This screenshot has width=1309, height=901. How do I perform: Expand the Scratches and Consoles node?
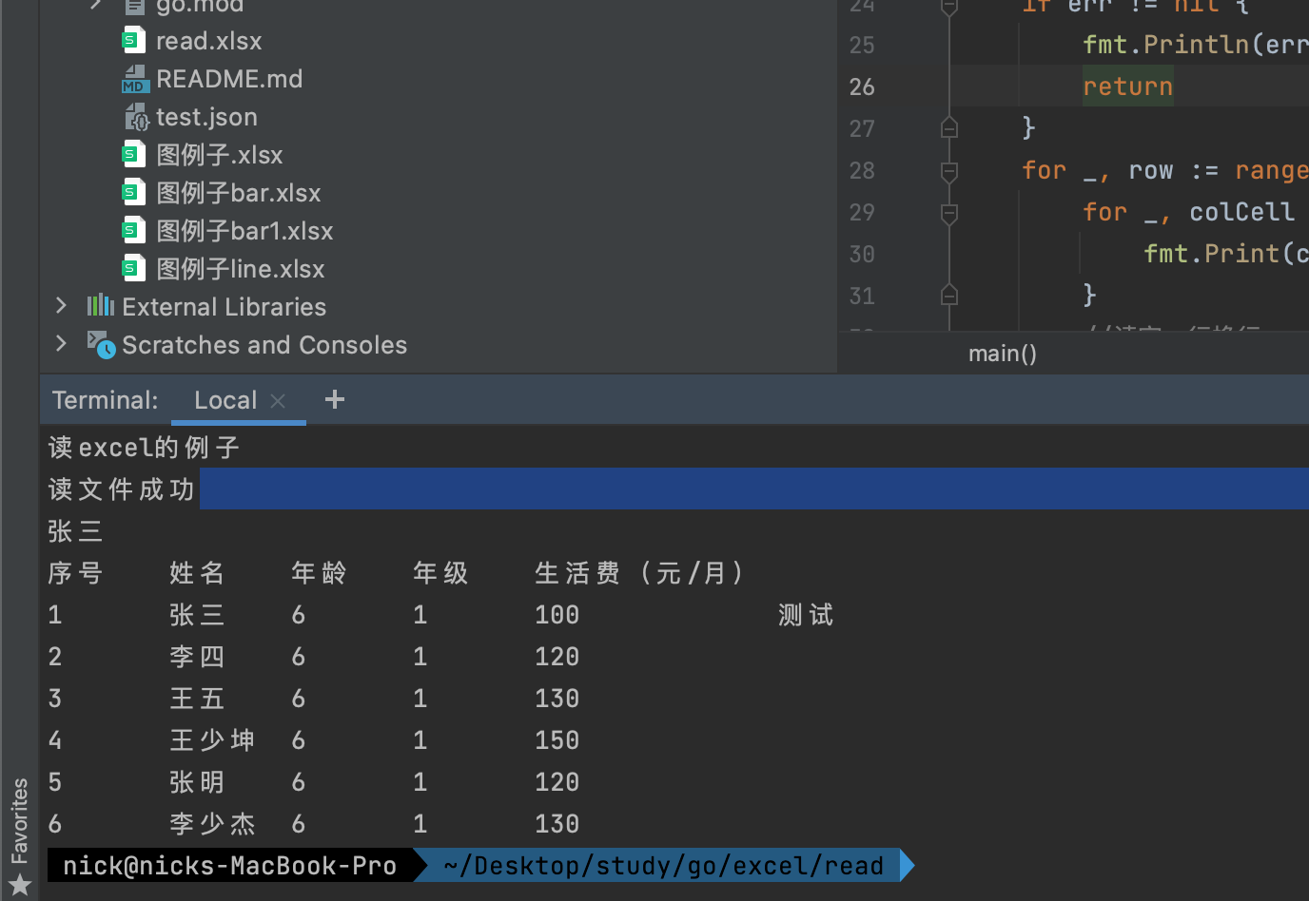[x=61, y=344]
